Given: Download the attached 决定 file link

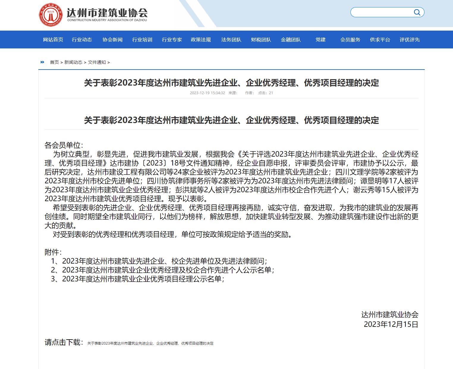Looking at the screenshot, I should pyautogui.click(x=150, y=343).
